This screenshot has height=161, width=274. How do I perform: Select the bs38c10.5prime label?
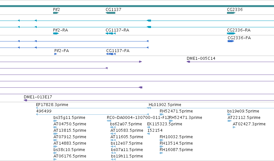(x=69, y=150)
